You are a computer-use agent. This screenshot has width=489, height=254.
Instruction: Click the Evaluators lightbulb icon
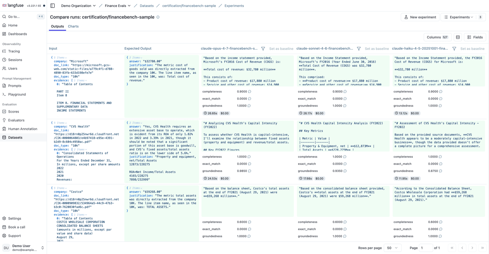[x=4, y=120]
